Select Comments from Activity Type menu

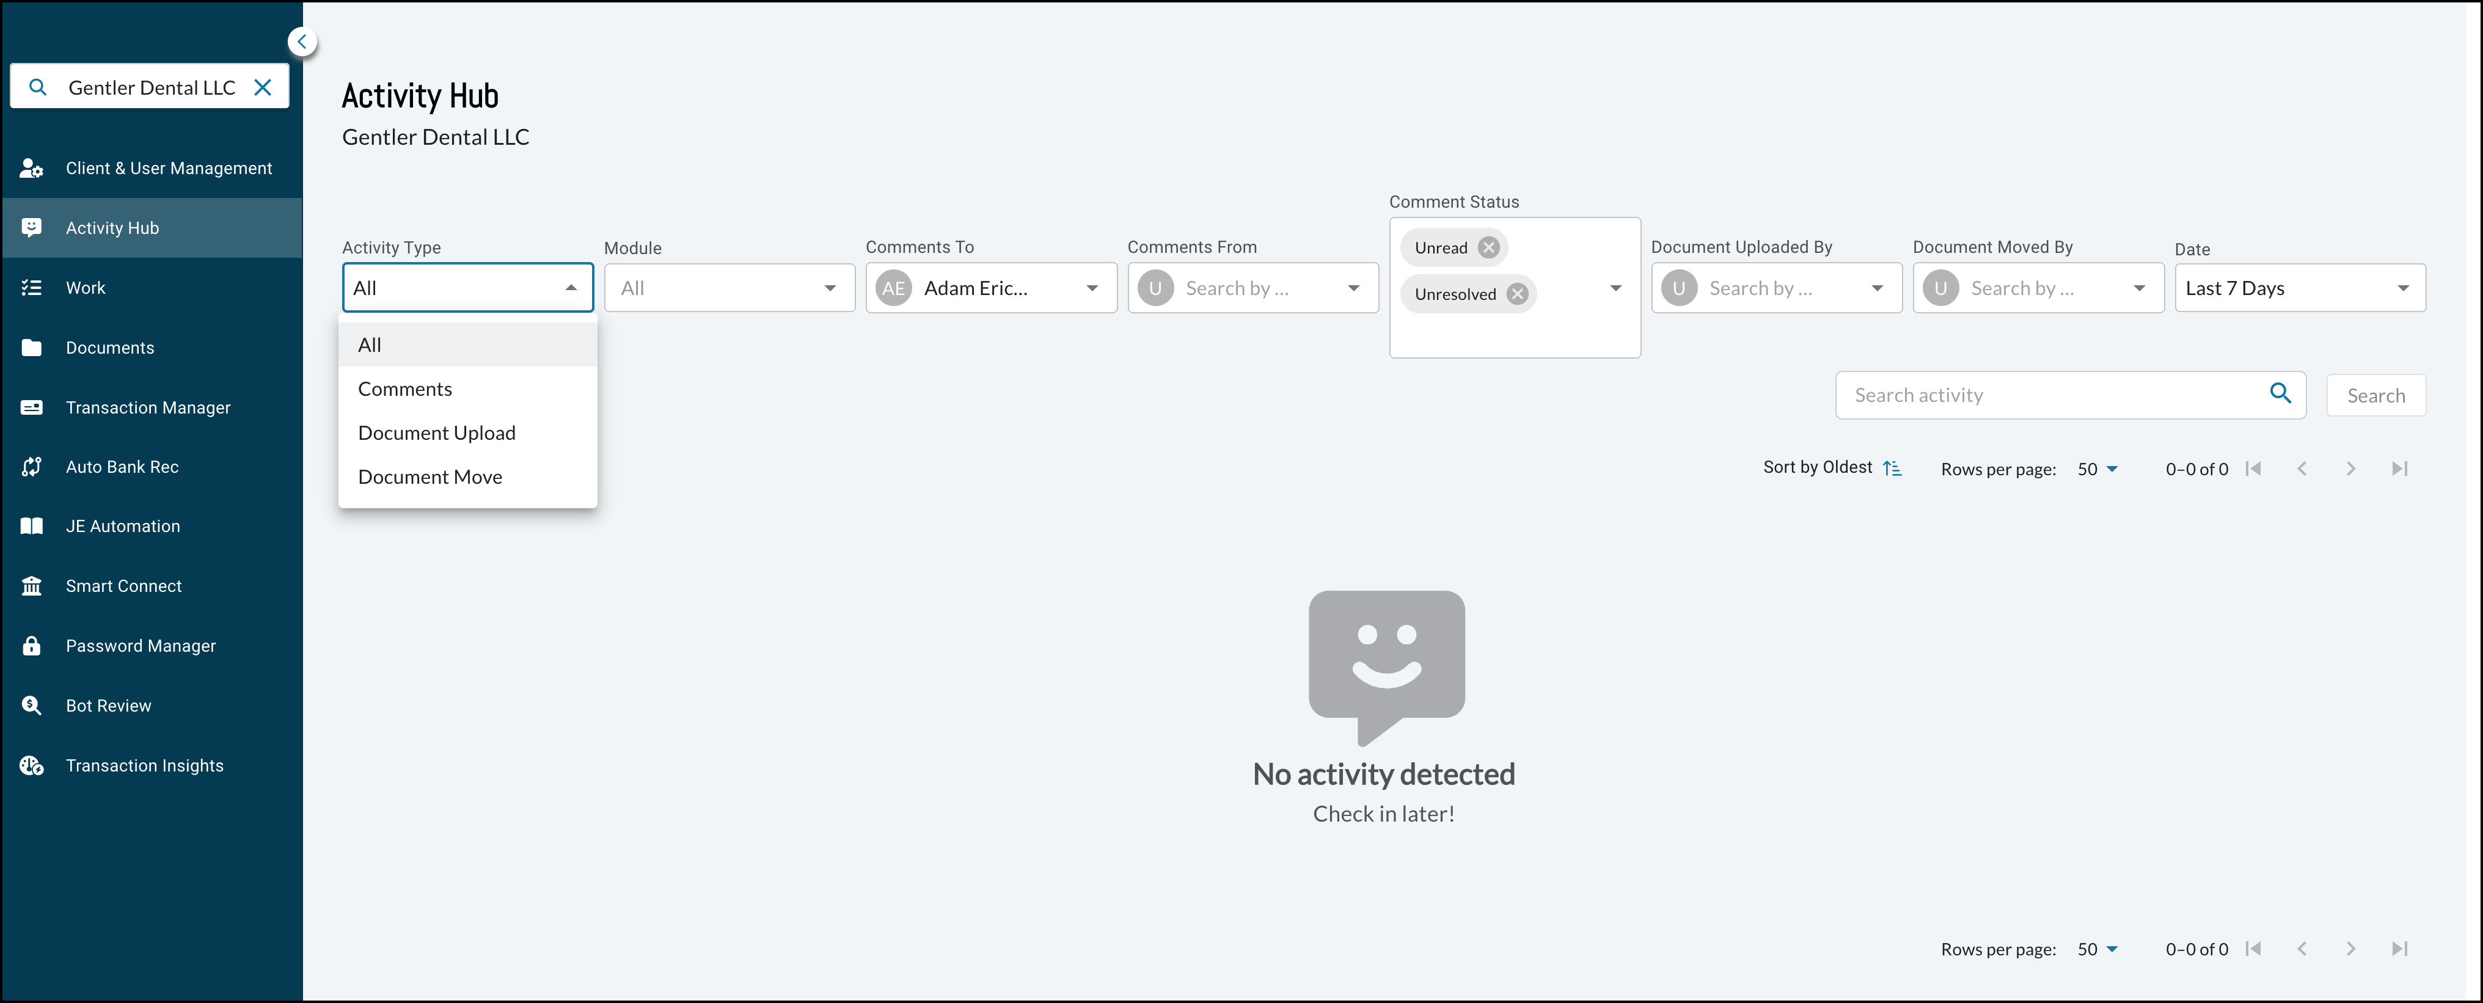[404, 388]
